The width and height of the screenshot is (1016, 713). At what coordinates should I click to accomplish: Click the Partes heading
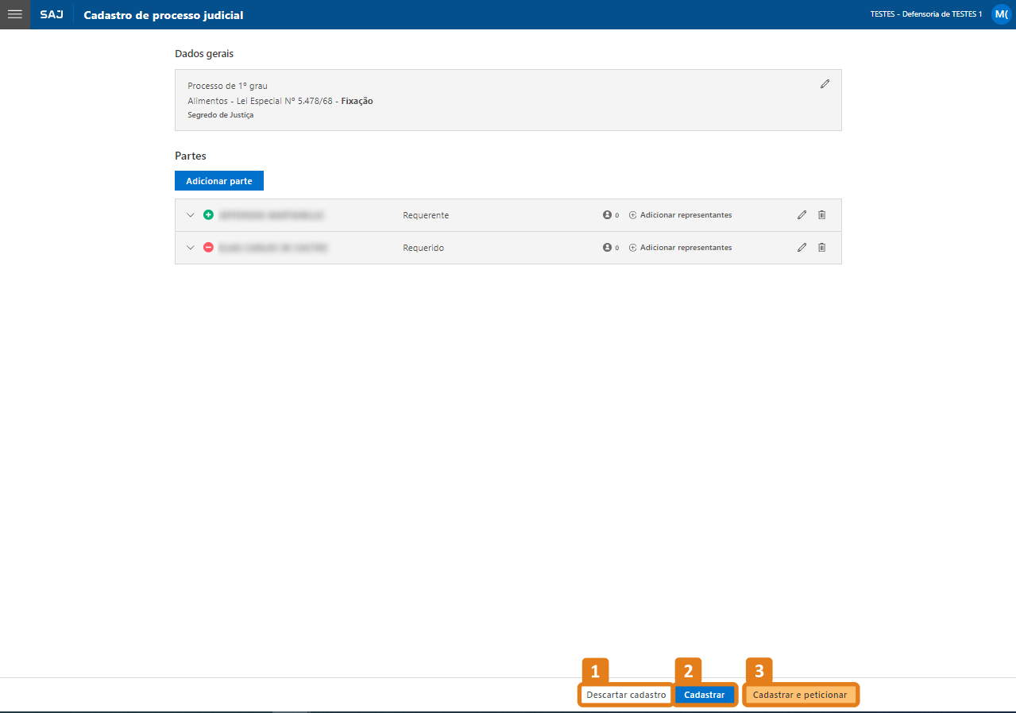pyautogui.click(x=191, y=156)
